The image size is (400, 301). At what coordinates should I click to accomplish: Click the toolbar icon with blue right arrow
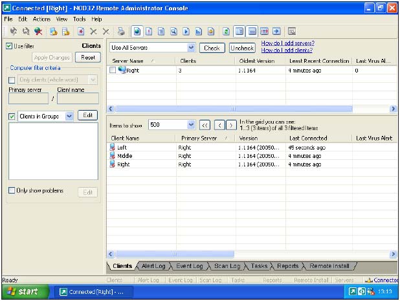(x=276, y=31)
